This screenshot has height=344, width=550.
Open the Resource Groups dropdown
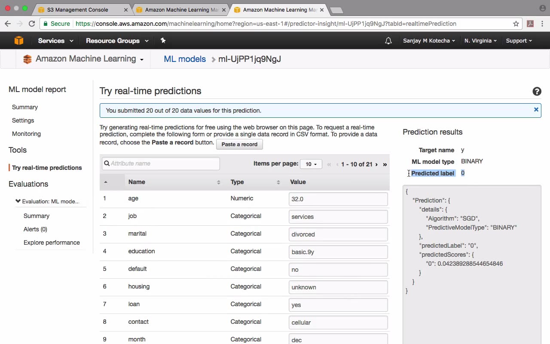pyautogui.click(x=117, y=41)
